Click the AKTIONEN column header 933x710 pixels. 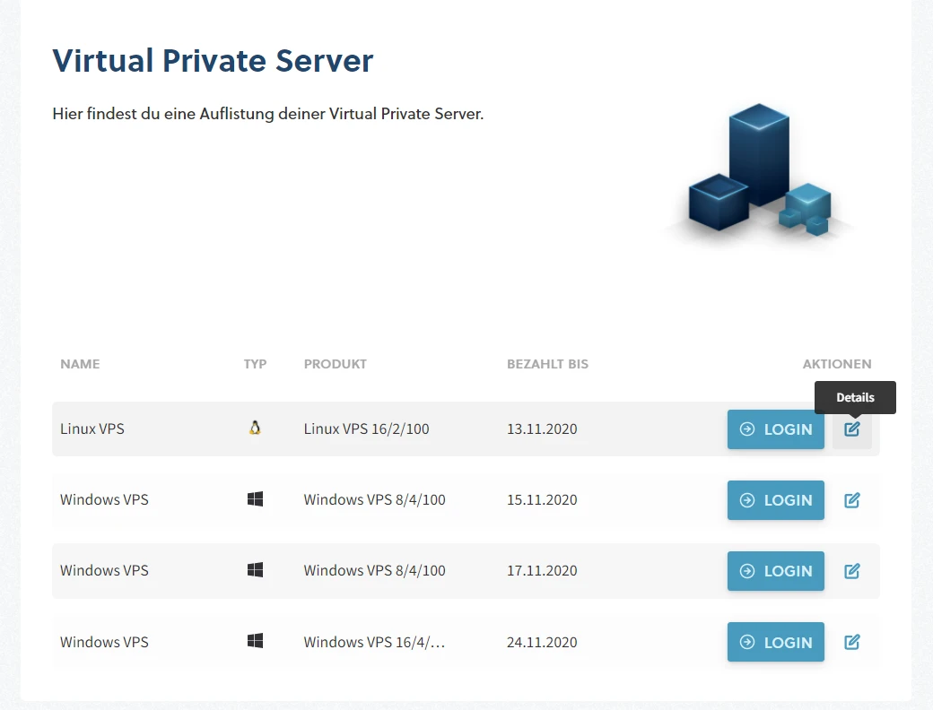pyautogui.click(x=836, y=364)
